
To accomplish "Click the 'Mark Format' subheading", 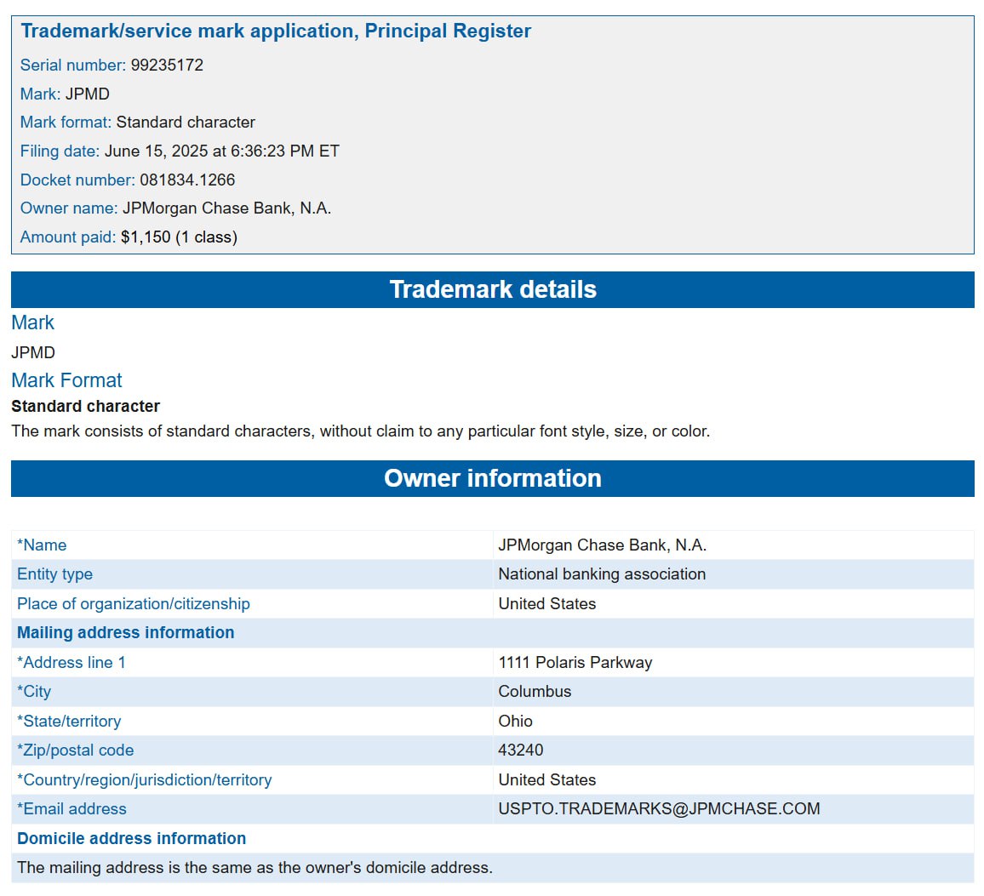I will coord(66,380).
